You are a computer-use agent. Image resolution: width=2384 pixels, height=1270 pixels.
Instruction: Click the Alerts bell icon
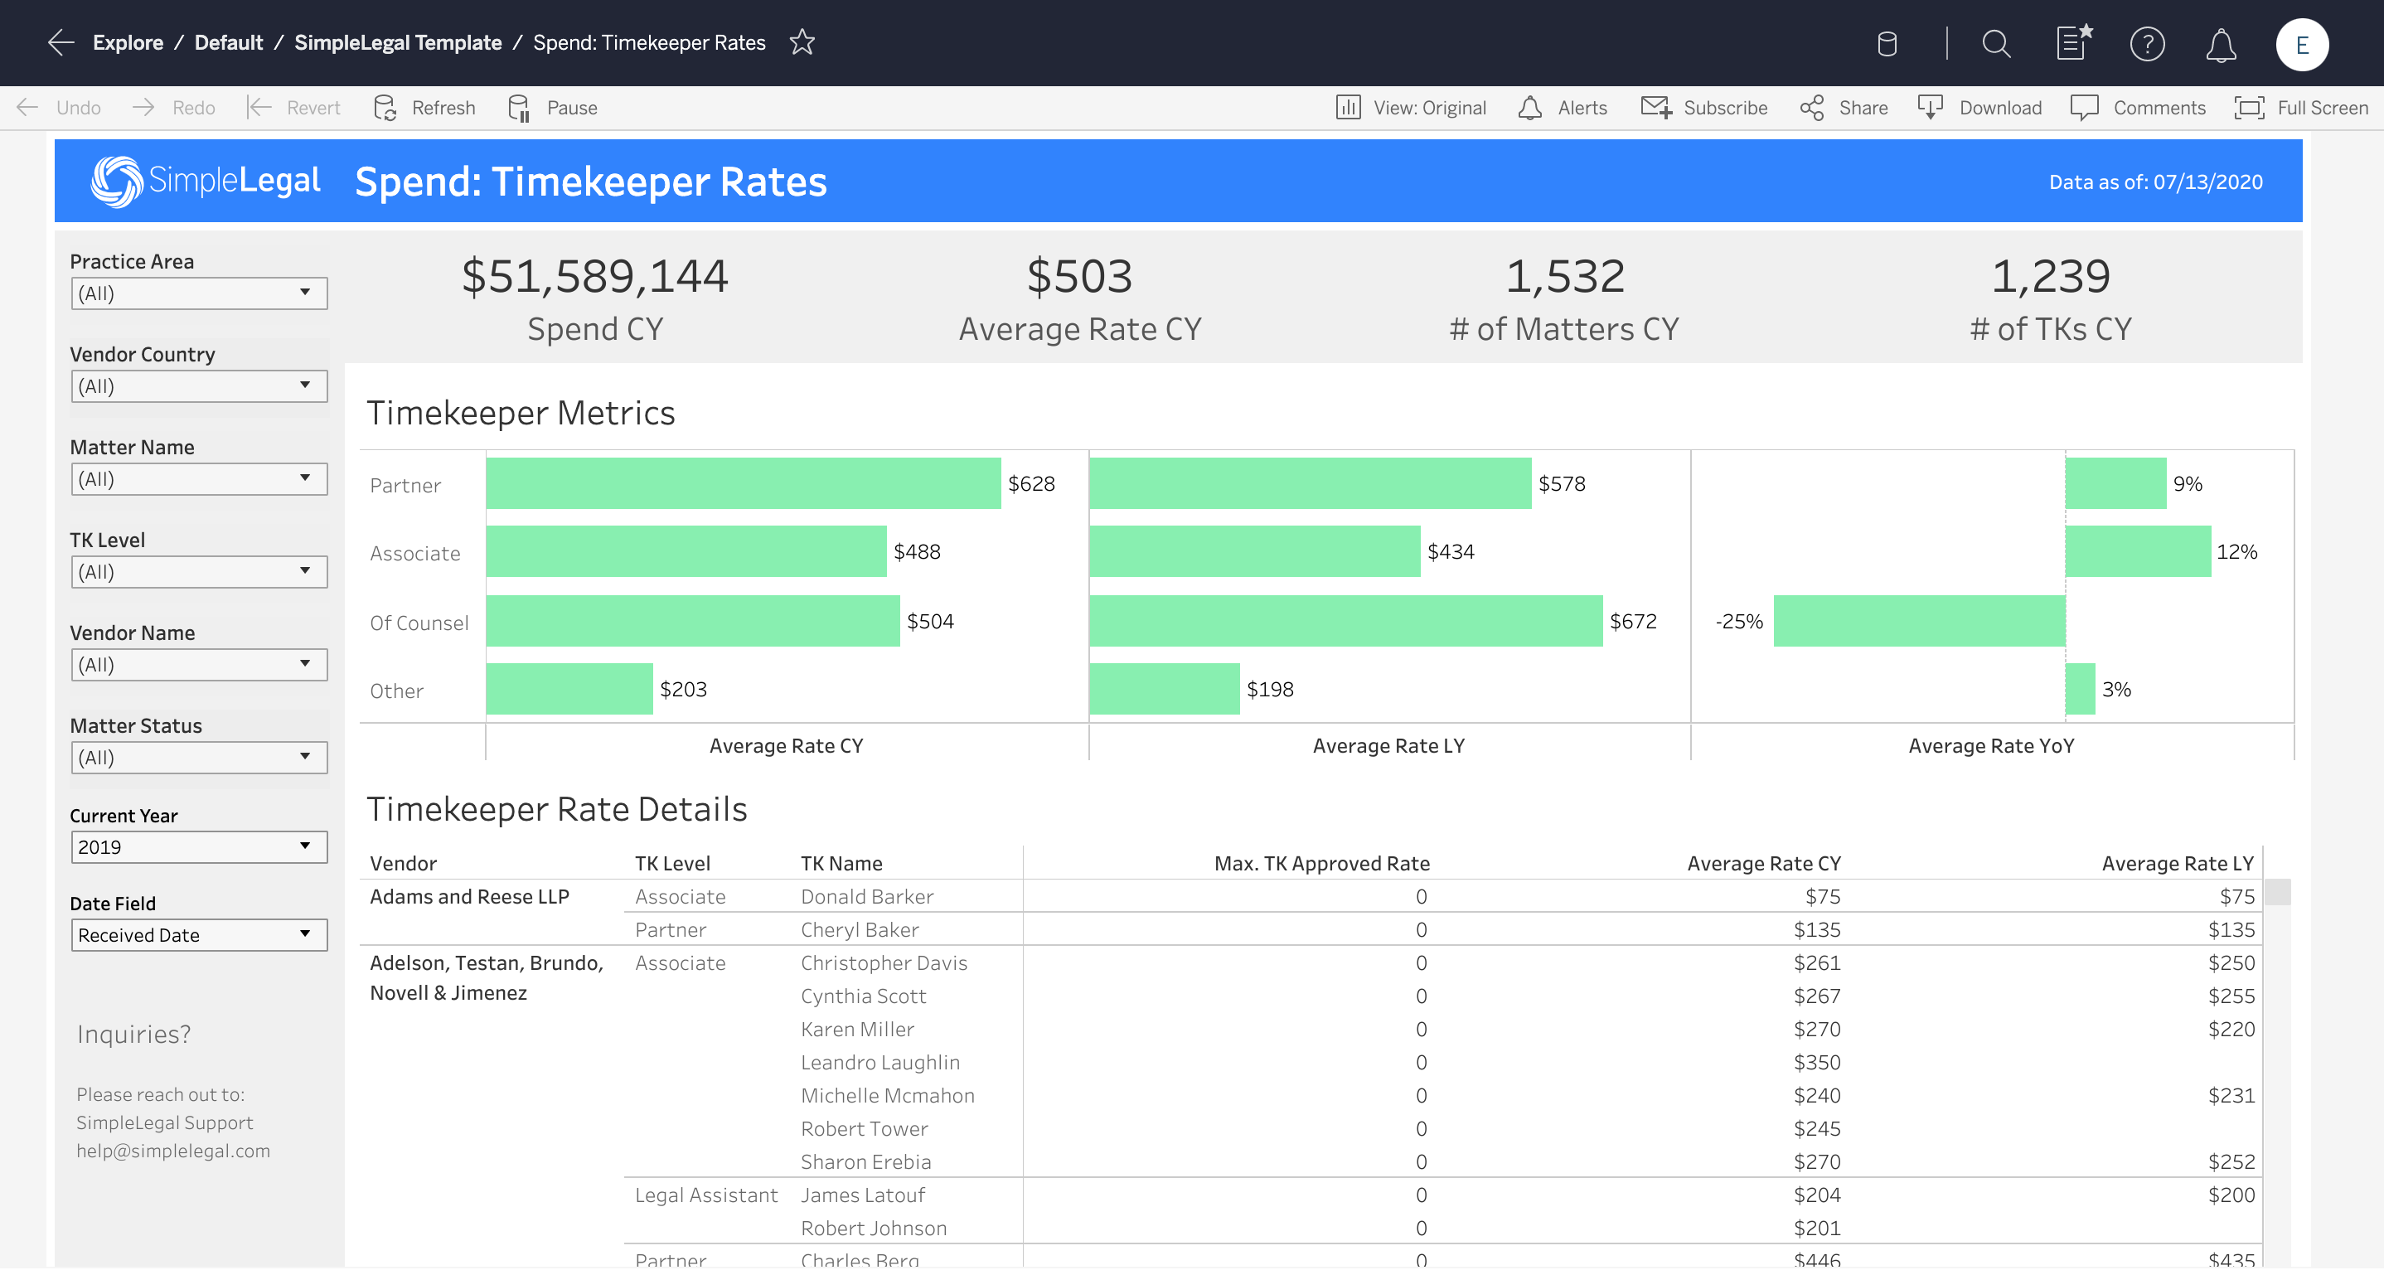click(1528, 107)
